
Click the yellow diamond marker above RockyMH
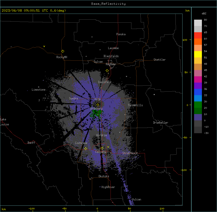pos(63,51)
